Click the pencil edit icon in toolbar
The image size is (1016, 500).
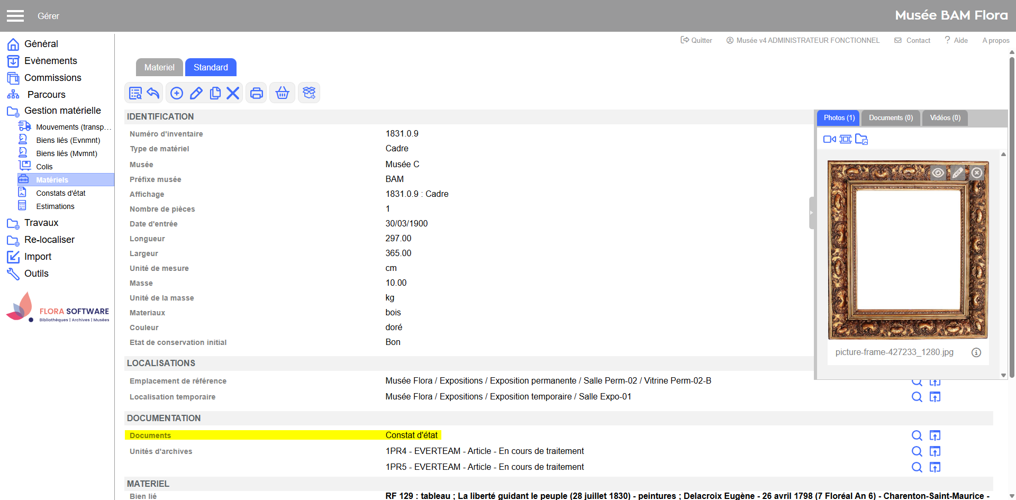tap(196, 93)
